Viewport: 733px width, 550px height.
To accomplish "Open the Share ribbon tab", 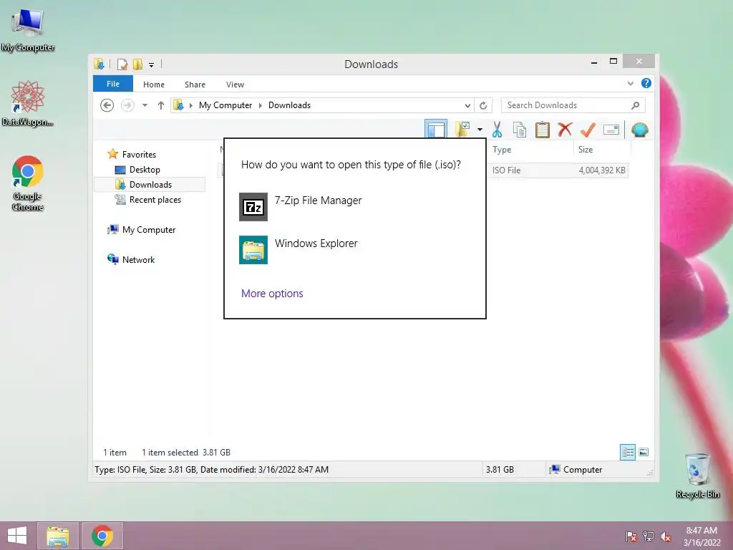I will point(195,85).
